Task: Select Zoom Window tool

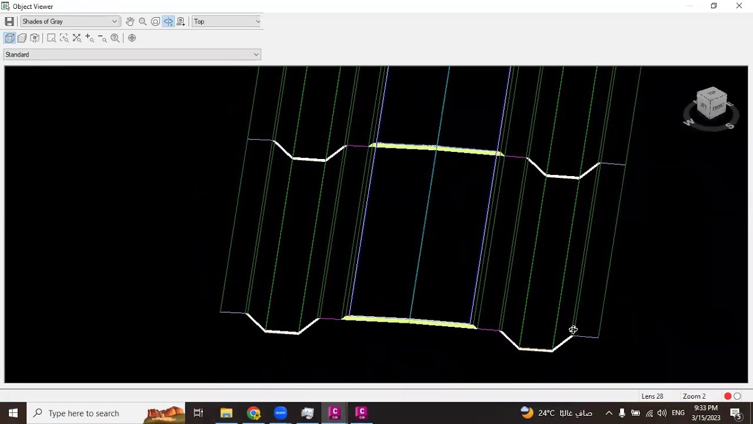Action: point(51,38)
